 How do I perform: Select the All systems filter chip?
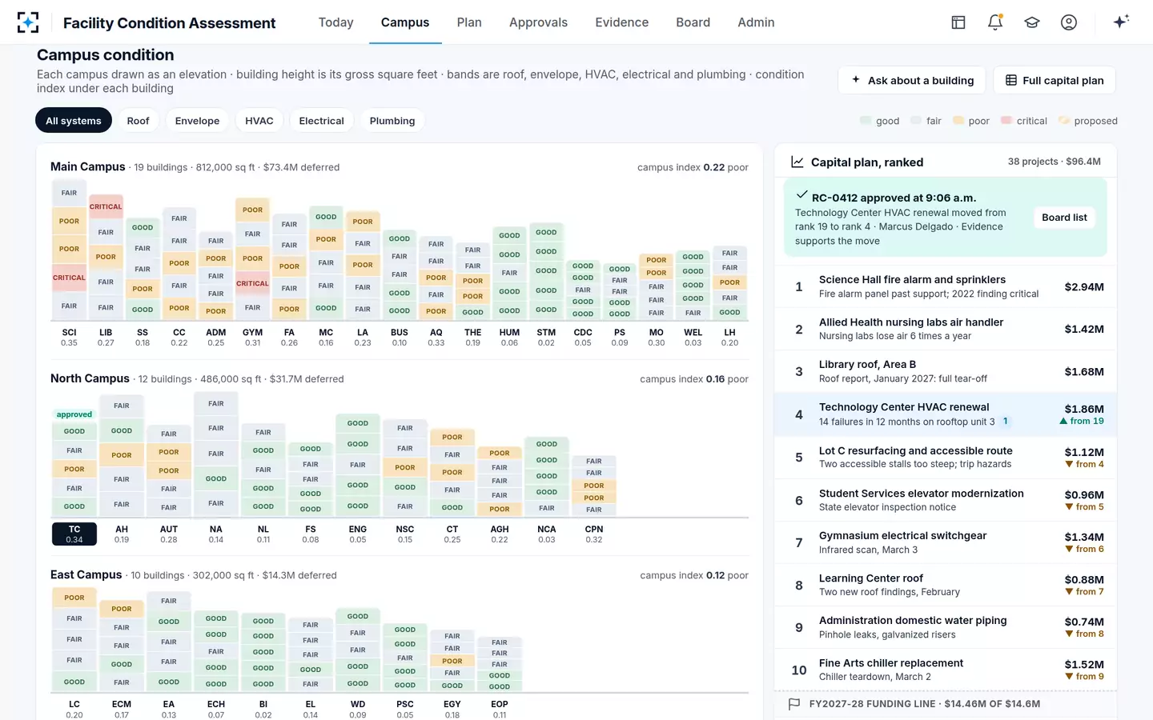tap(74, 121)
